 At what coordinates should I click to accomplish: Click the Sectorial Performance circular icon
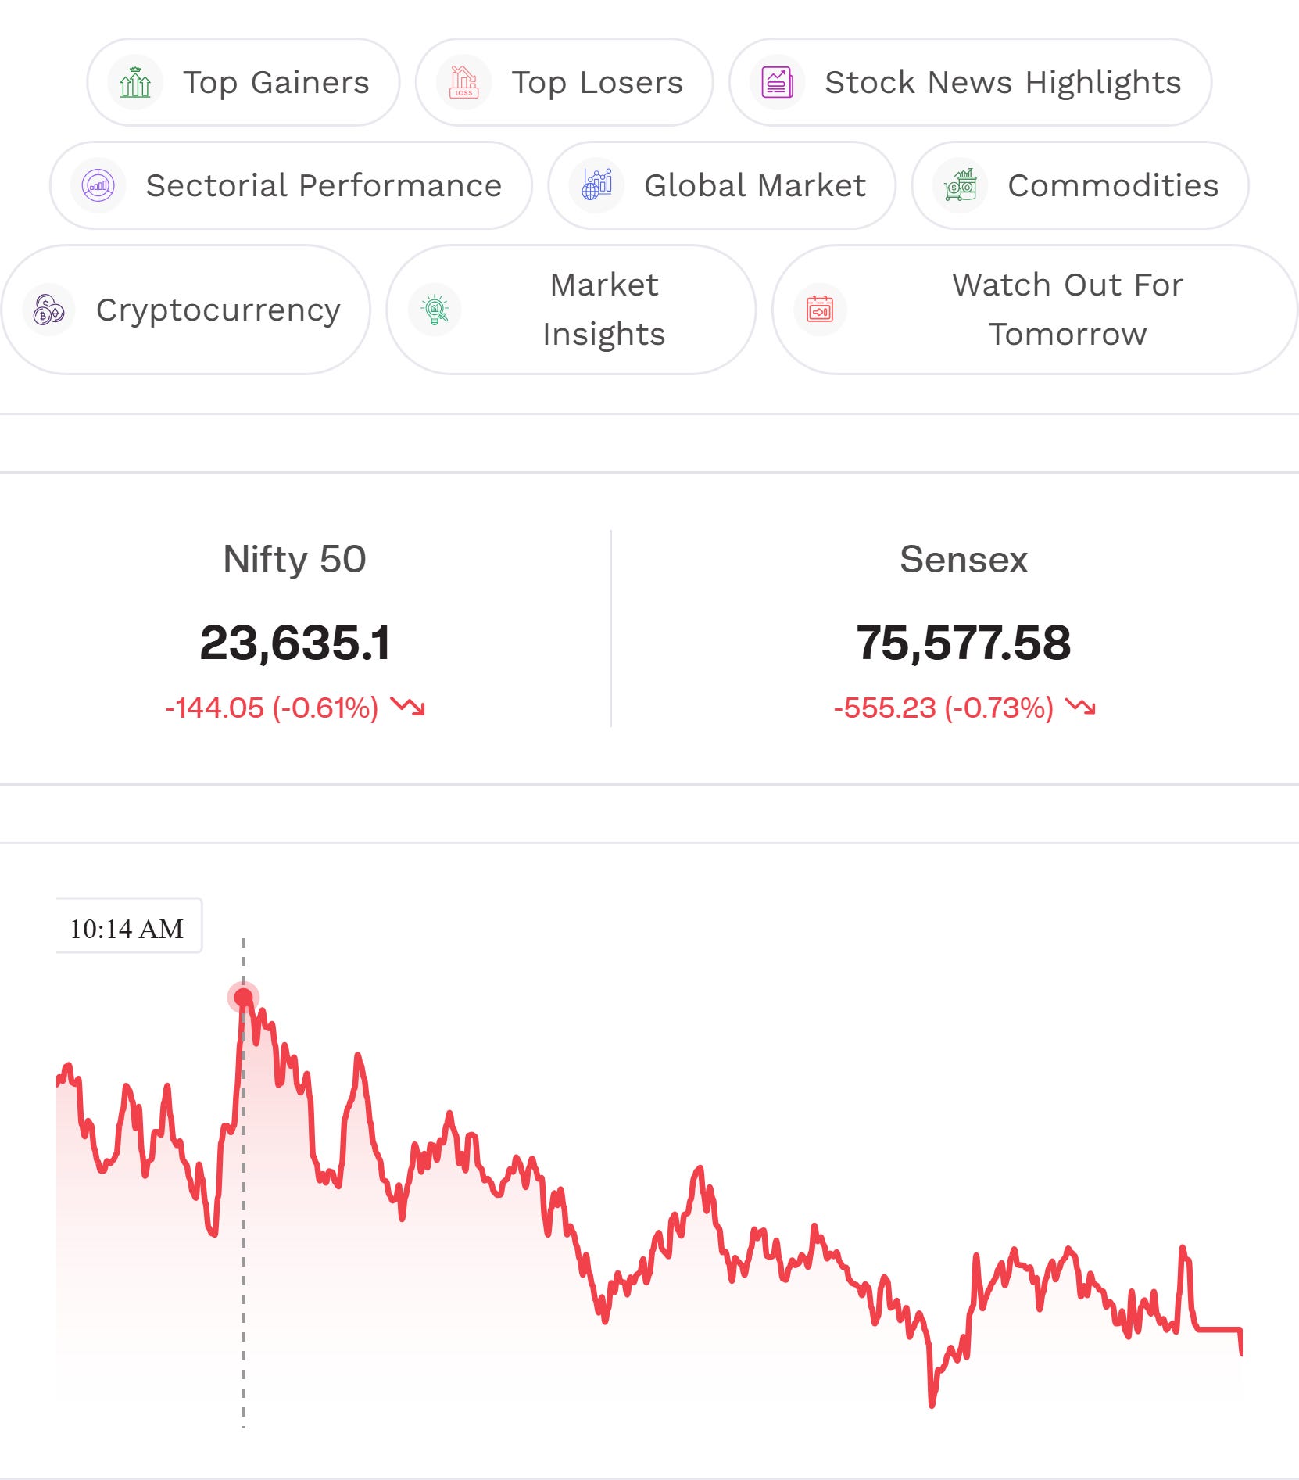pyautogui.click(x=98, y=185)
